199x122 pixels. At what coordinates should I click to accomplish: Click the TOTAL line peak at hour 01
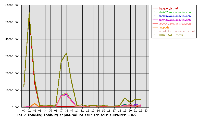[29, 13]
